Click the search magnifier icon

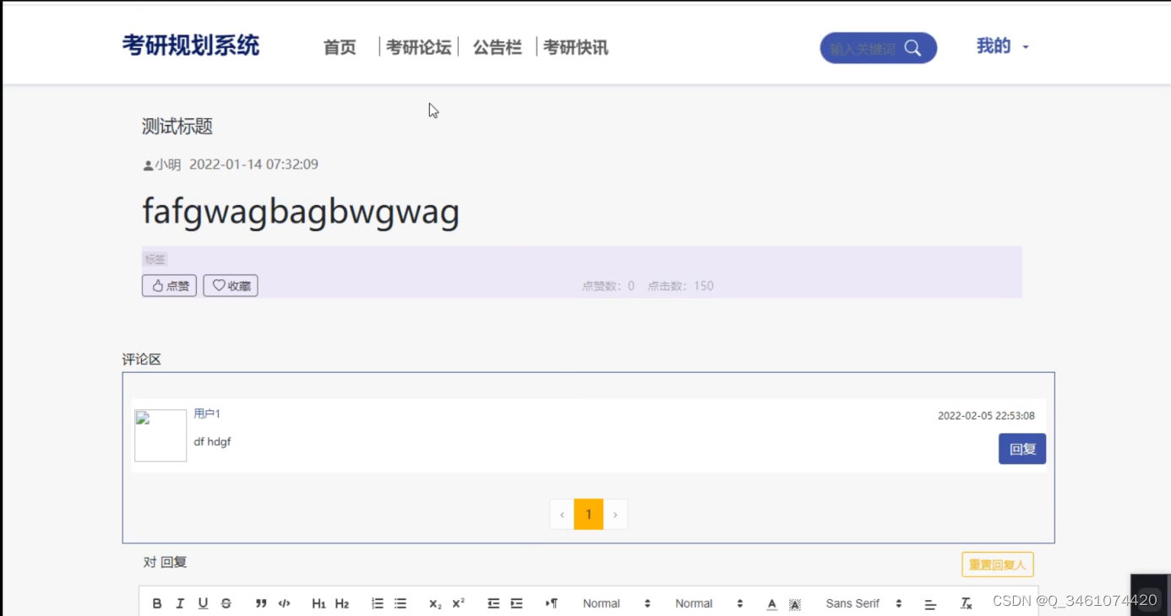[912, 48]
